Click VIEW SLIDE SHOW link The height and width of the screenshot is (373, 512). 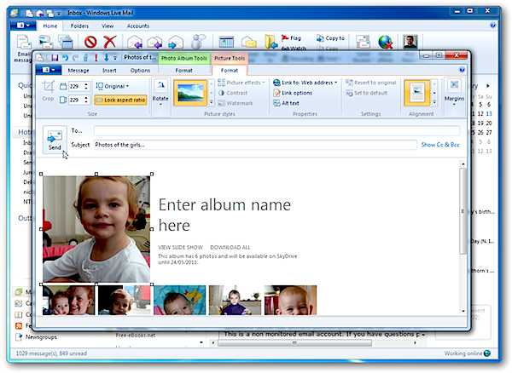pyautogui.click(x=180, y=247)
